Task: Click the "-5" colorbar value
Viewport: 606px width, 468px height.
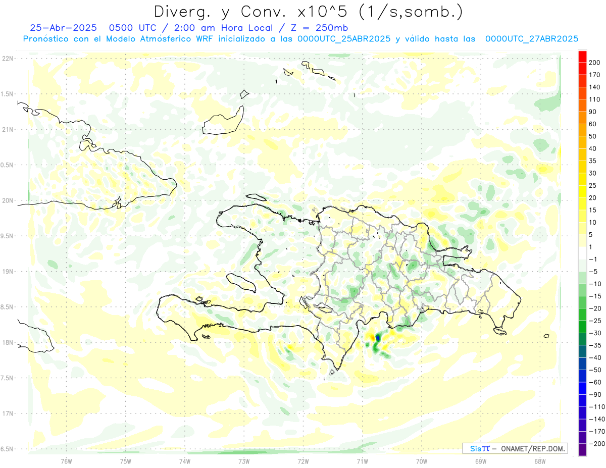Action: click(x=594, y=272)
